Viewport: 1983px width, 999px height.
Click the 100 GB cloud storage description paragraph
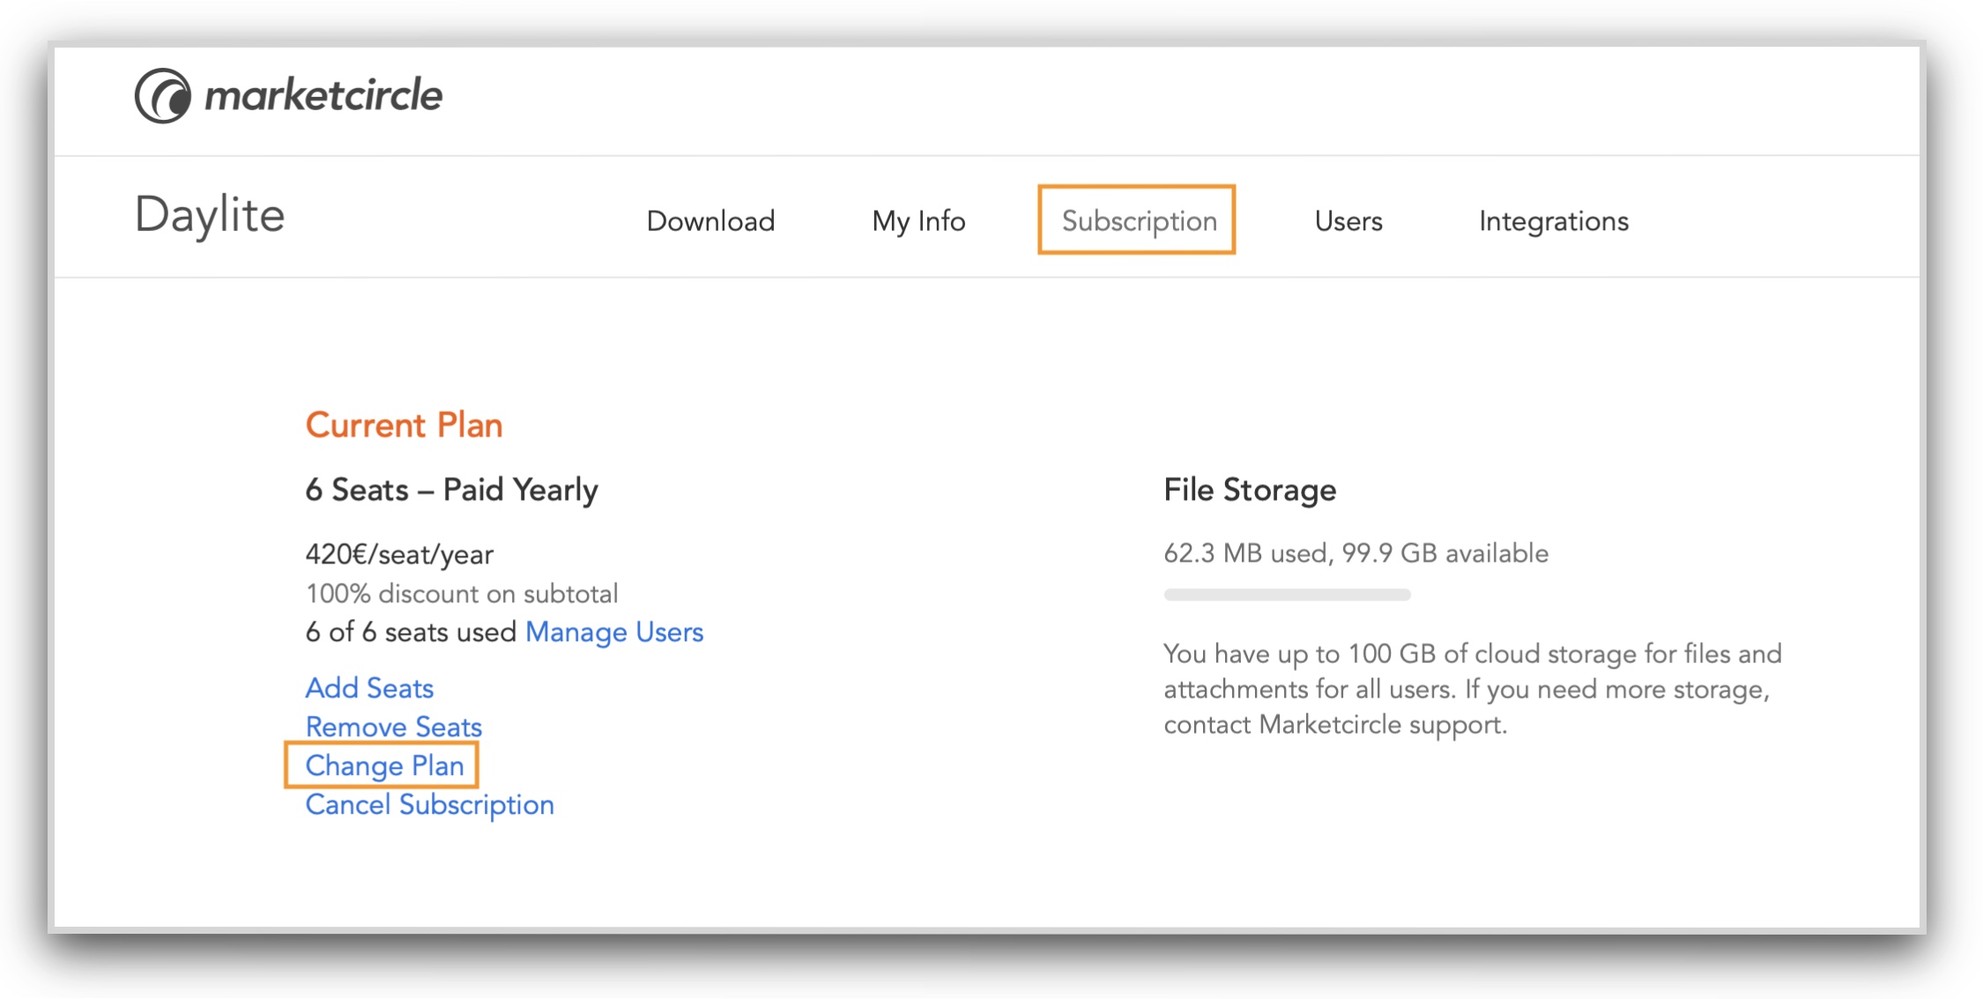point(1473,690)
